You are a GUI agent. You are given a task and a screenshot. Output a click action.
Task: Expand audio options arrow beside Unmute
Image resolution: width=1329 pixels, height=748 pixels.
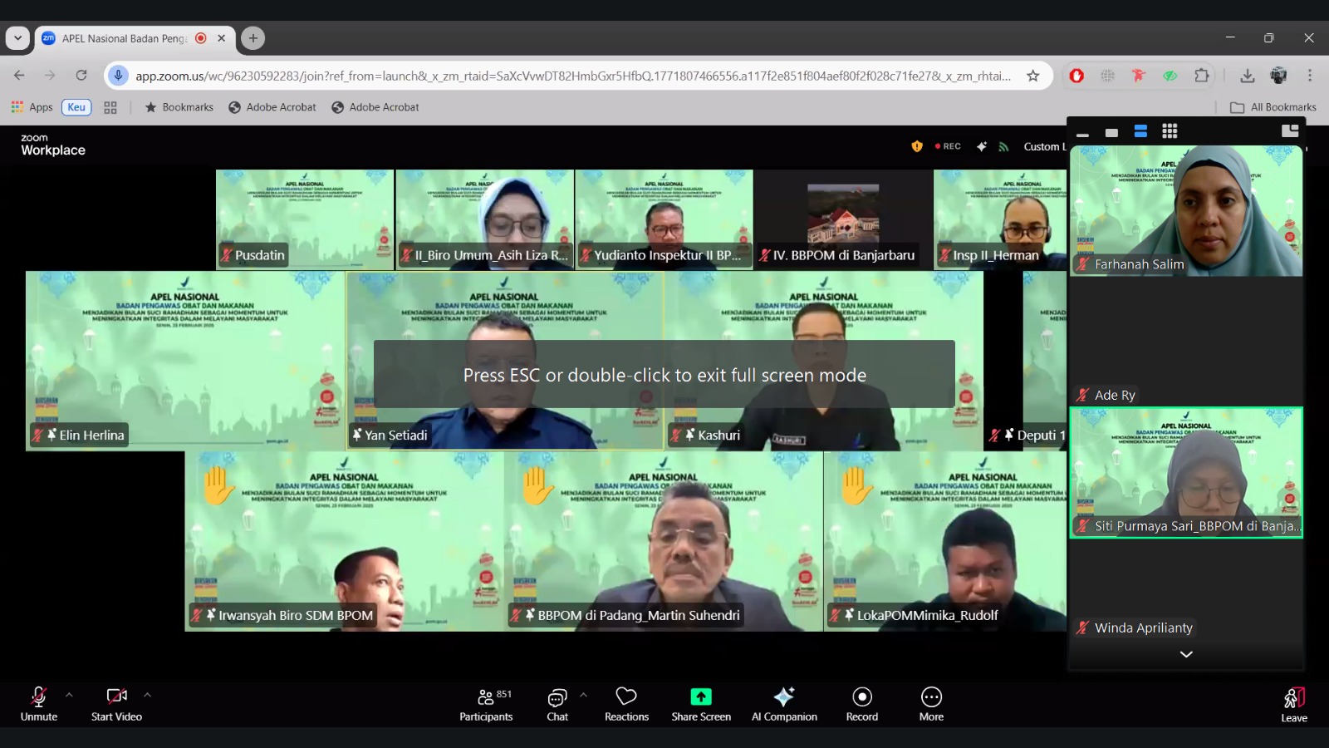(69, 695)
